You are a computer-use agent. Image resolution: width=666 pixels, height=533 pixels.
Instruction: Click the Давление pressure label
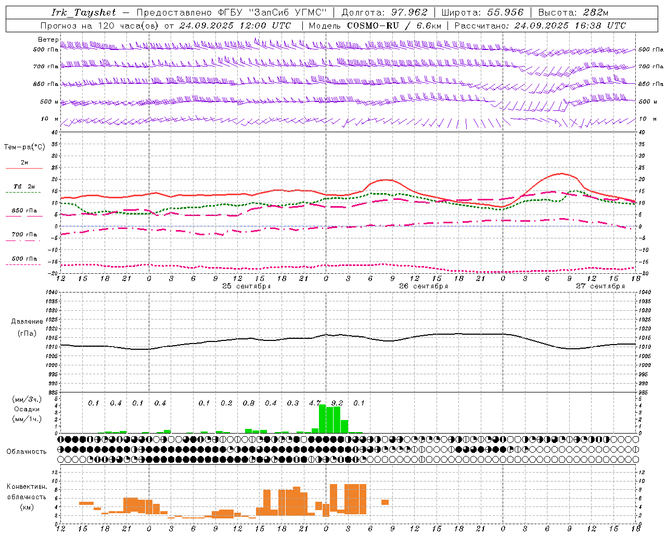pyautogui.click(x=27, y=322)
